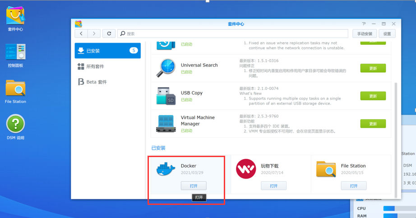
Task: Go back with the left arrow button
Action: click(x=81, y=33)
